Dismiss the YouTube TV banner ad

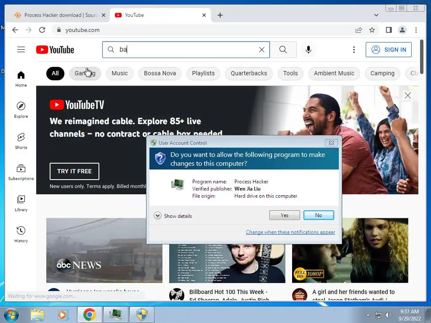pos(407,95)
